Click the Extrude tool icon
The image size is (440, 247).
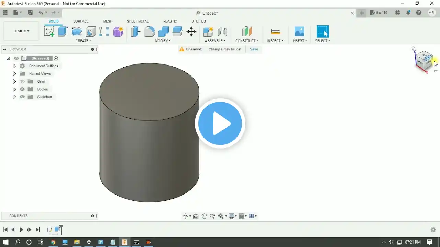pyautogui.click(x=63, y=32)
